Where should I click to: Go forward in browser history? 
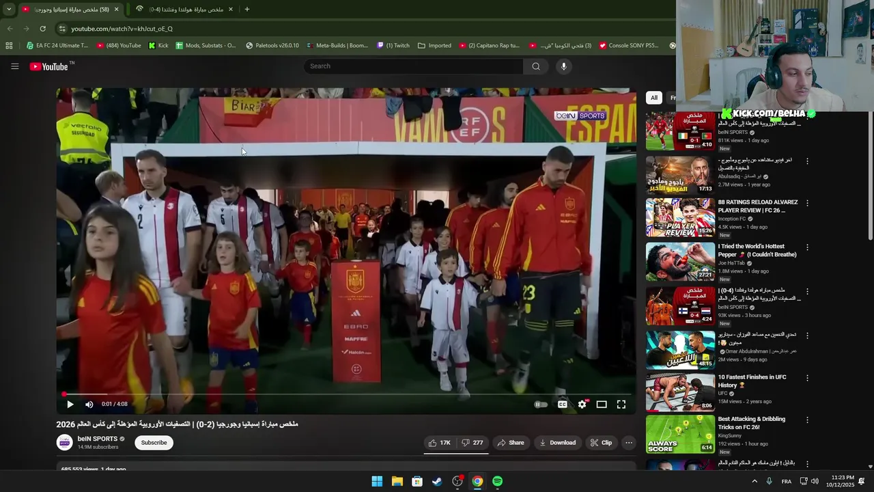point(26,29)
